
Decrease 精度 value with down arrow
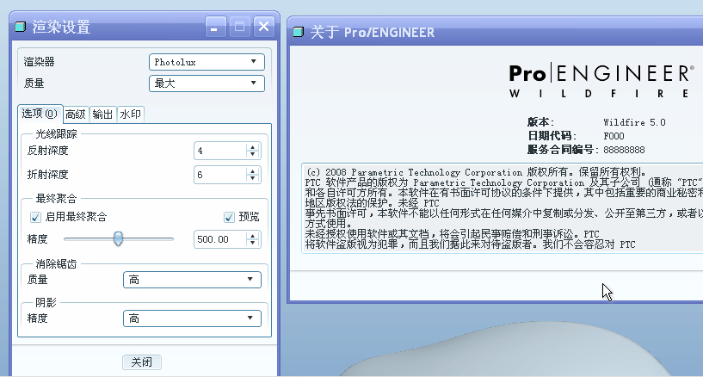point(253,244)
